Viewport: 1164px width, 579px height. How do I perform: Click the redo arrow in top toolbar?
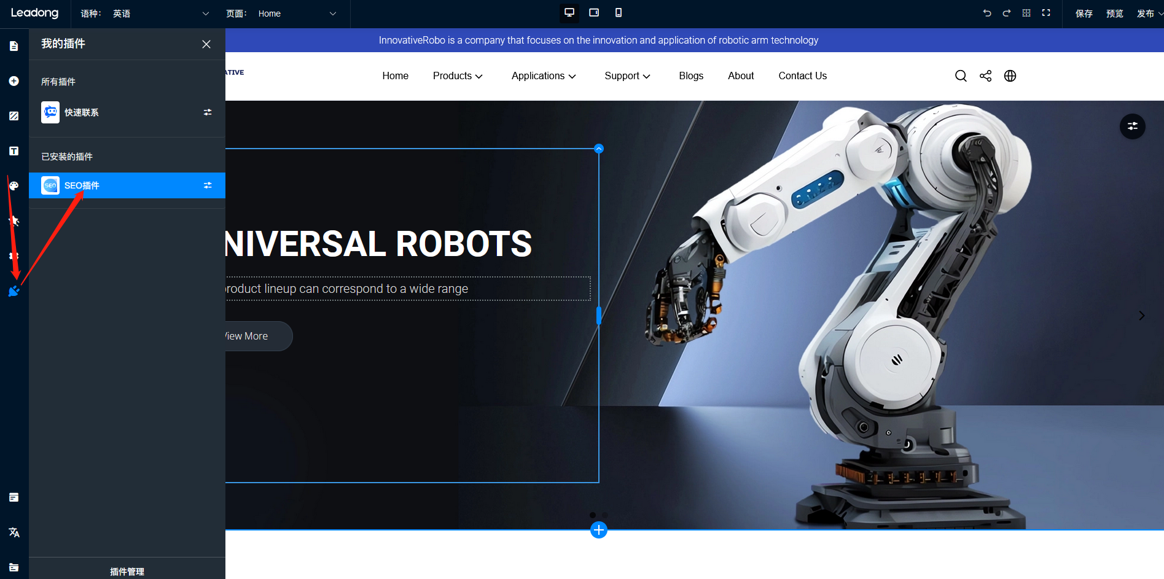[1006, 13]
